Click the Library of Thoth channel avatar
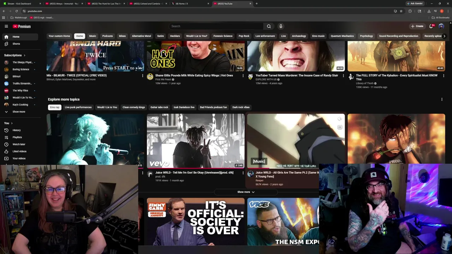The height and width of the screenshot is (254, 452). [x=351, y=77]
